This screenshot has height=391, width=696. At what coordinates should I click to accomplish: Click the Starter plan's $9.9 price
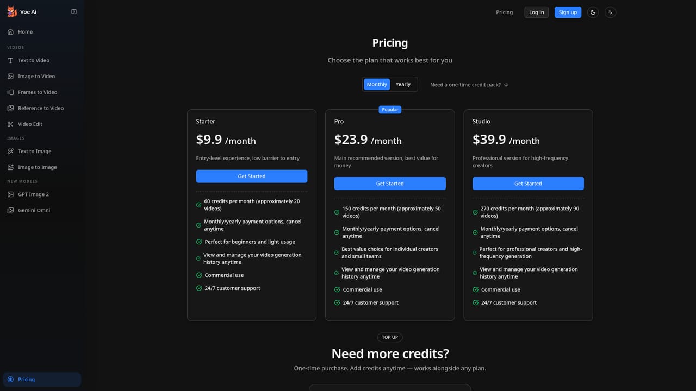pyautogui.click(x=209, y=140)
